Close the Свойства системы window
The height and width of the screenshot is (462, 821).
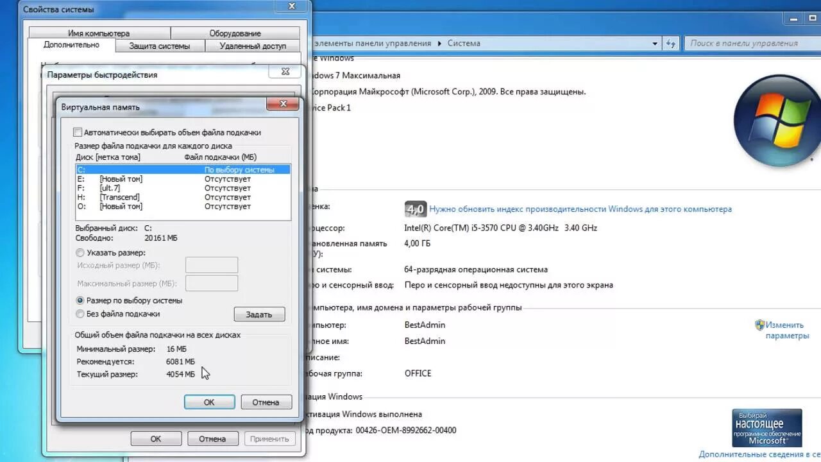pos(291,6)
